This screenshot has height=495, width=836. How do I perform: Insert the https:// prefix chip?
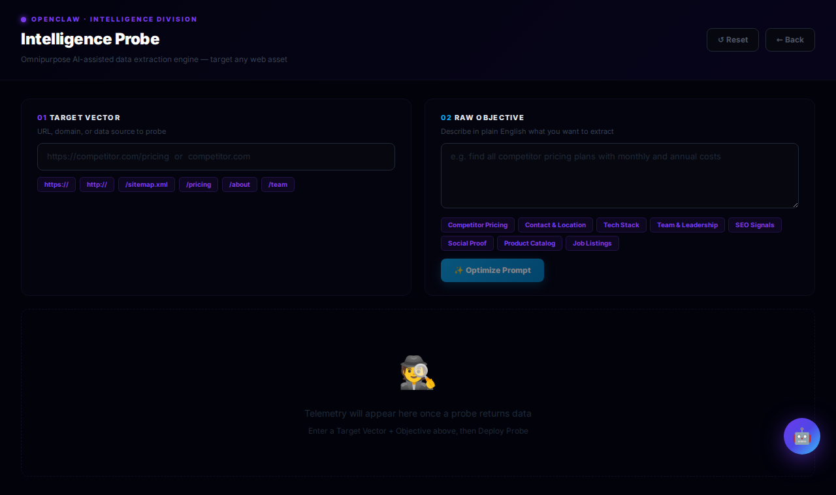(x=56, y=185)
